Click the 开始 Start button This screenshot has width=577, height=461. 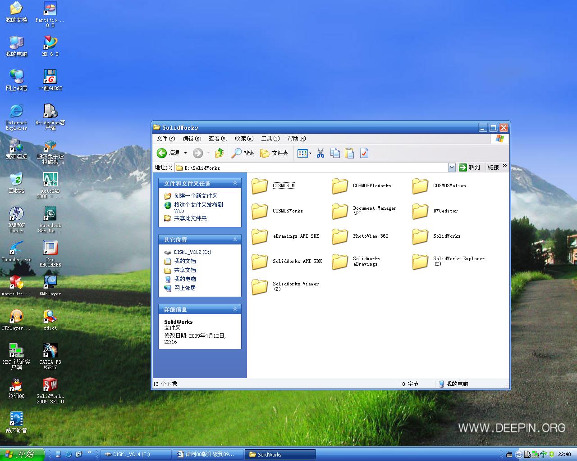(22, 454)
